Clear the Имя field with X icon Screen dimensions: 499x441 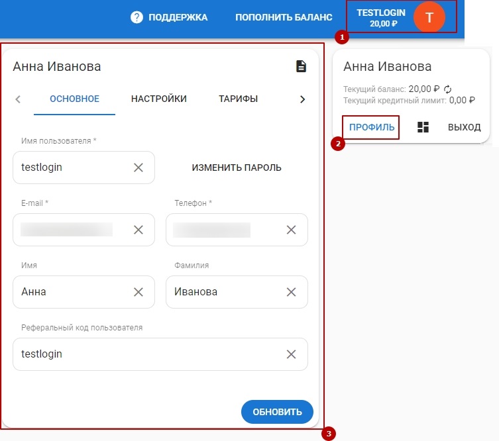[139, 292]
